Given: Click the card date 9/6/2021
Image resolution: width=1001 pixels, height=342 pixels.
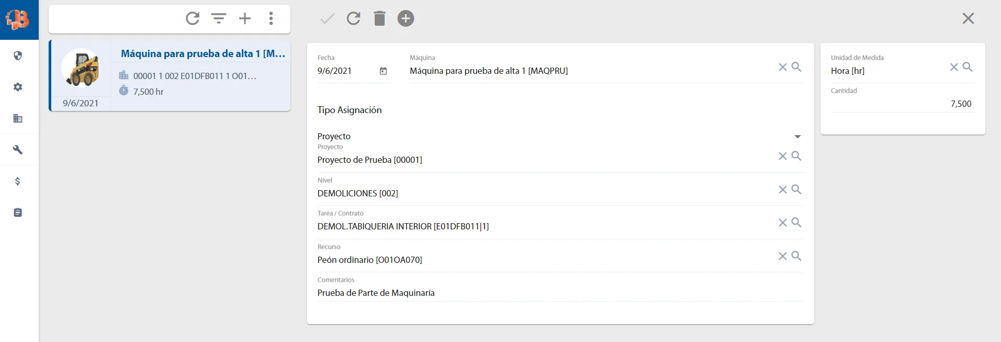Looking at the screenshot, I should (81, 103).
